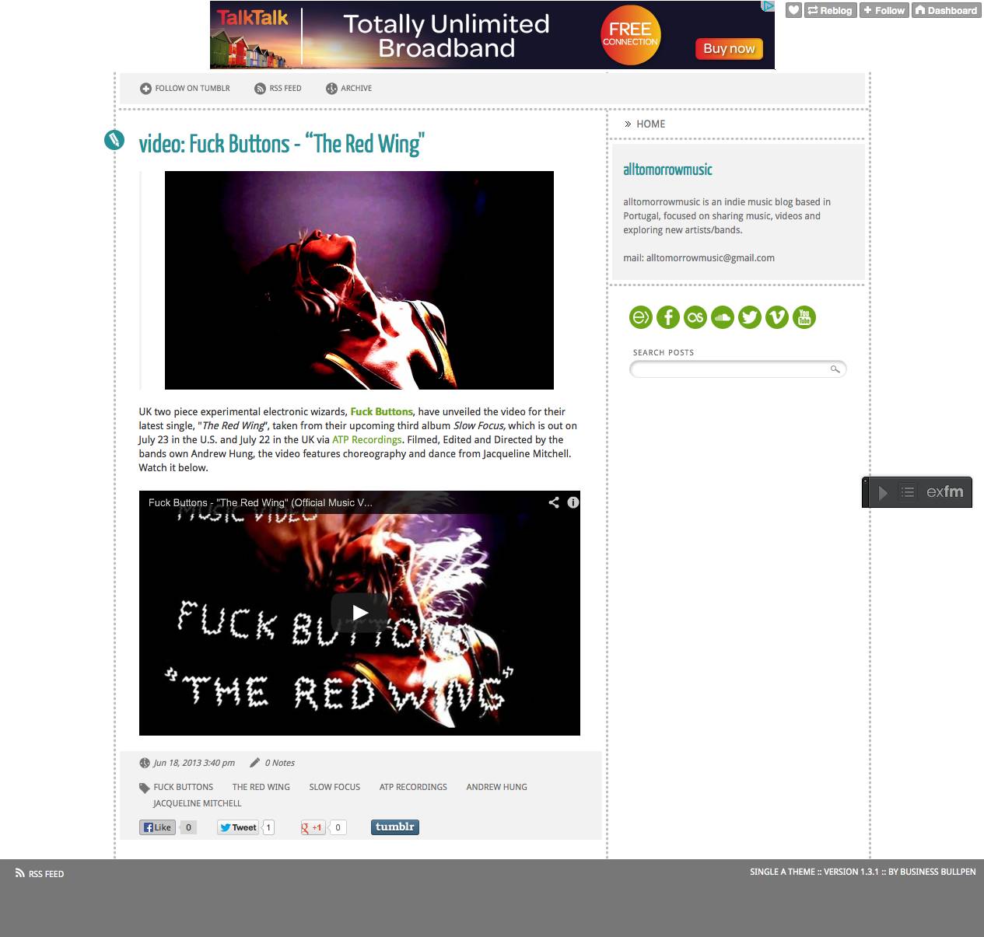The image size is (984, 937).
Task: Click the Tweet button
Action: click(x=237, y=827)
